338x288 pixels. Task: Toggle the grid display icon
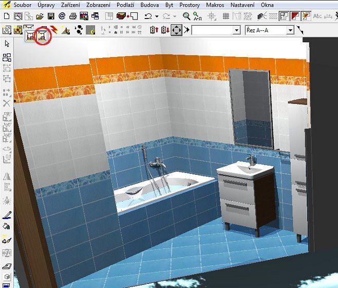(226, 16)
